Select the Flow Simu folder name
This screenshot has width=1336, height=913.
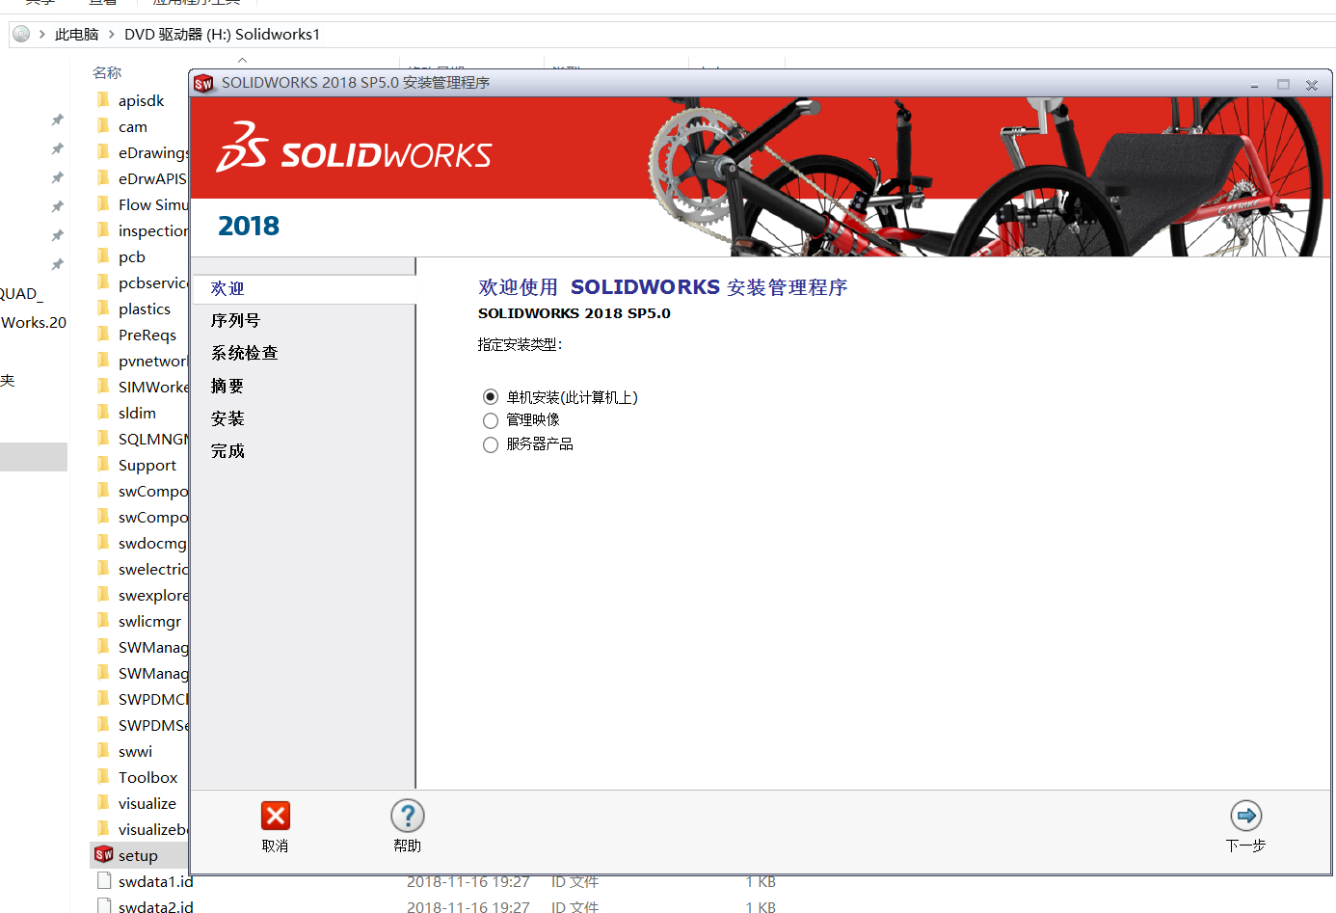(153, 204)
